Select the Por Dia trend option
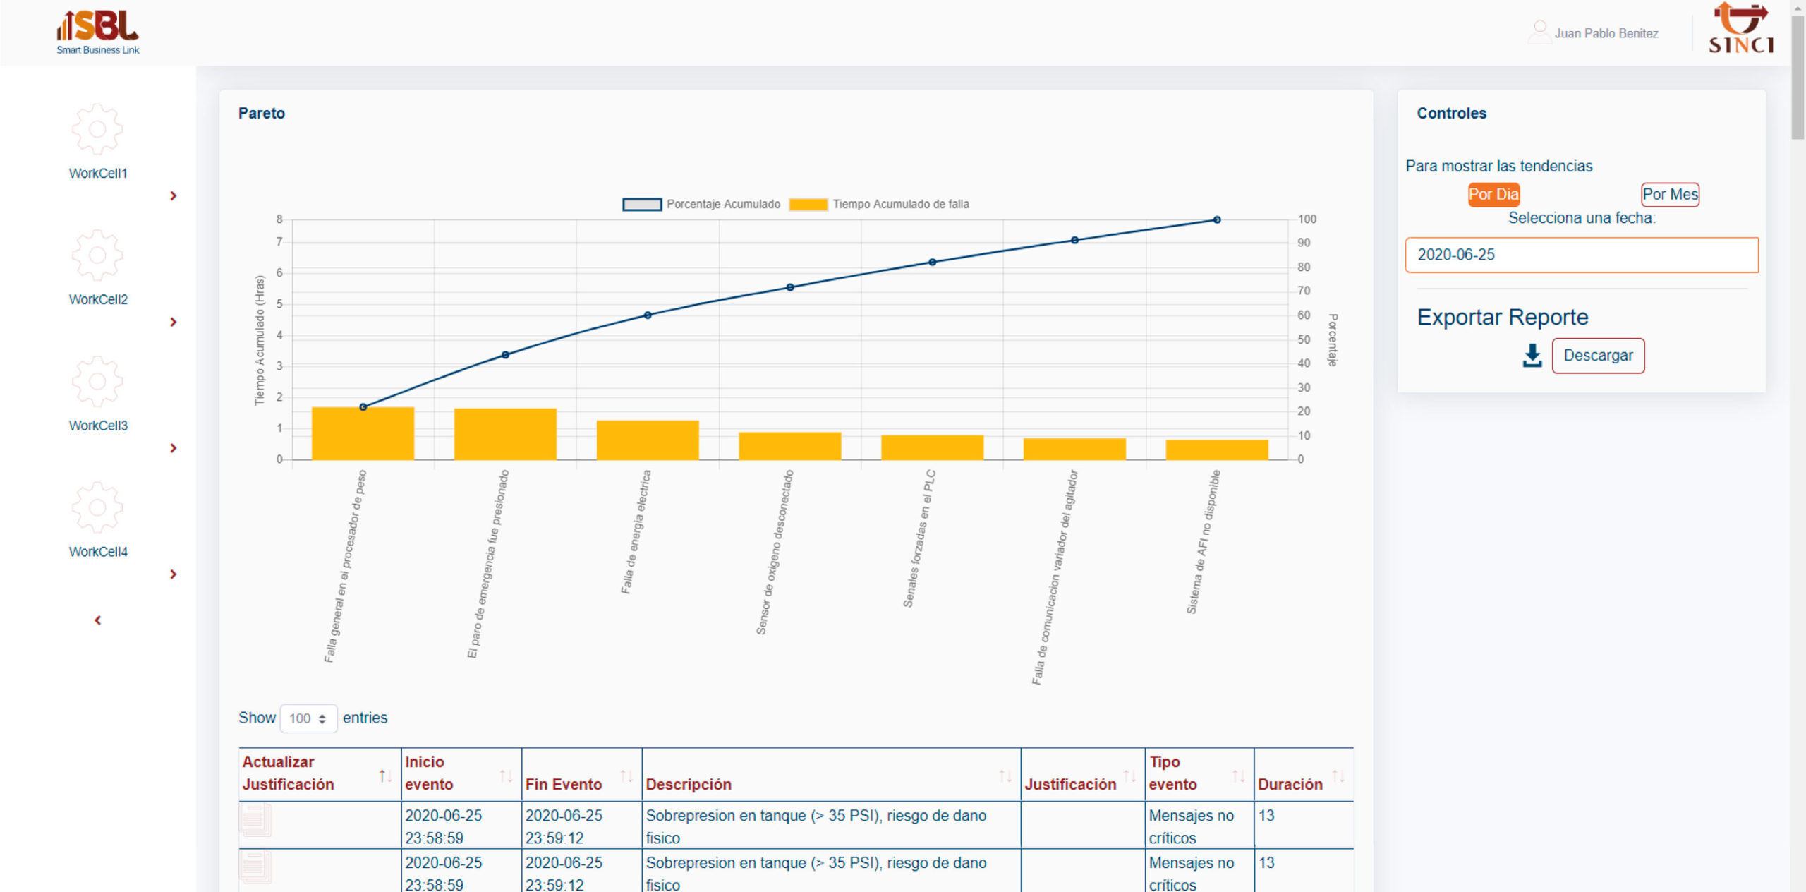The height and width of the screenshot is (892, 1806). (x=1493, y=194)
